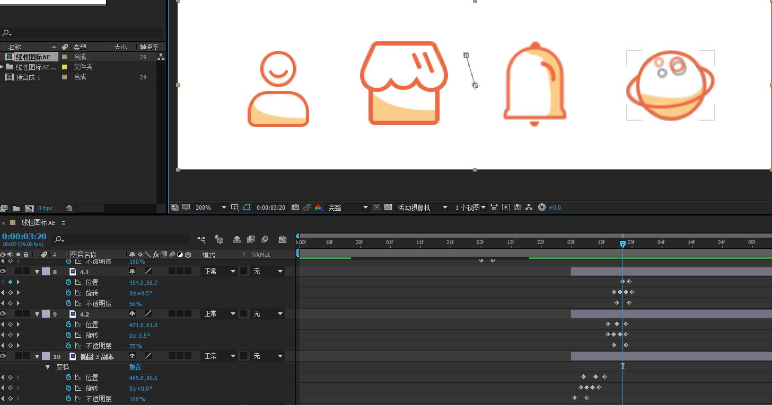Delete selected project item with trash icon
772x405 pixels.
click(69, 209)
